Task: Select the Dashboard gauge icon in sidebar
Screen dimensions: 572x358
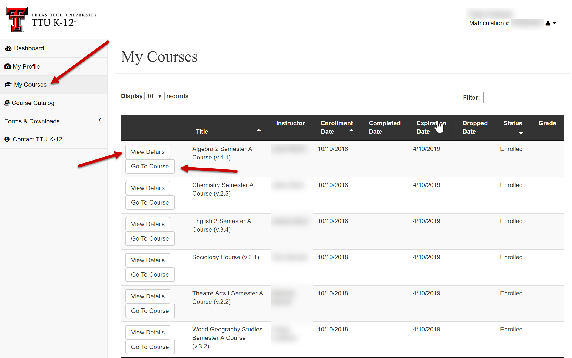Action: point(8,48)
